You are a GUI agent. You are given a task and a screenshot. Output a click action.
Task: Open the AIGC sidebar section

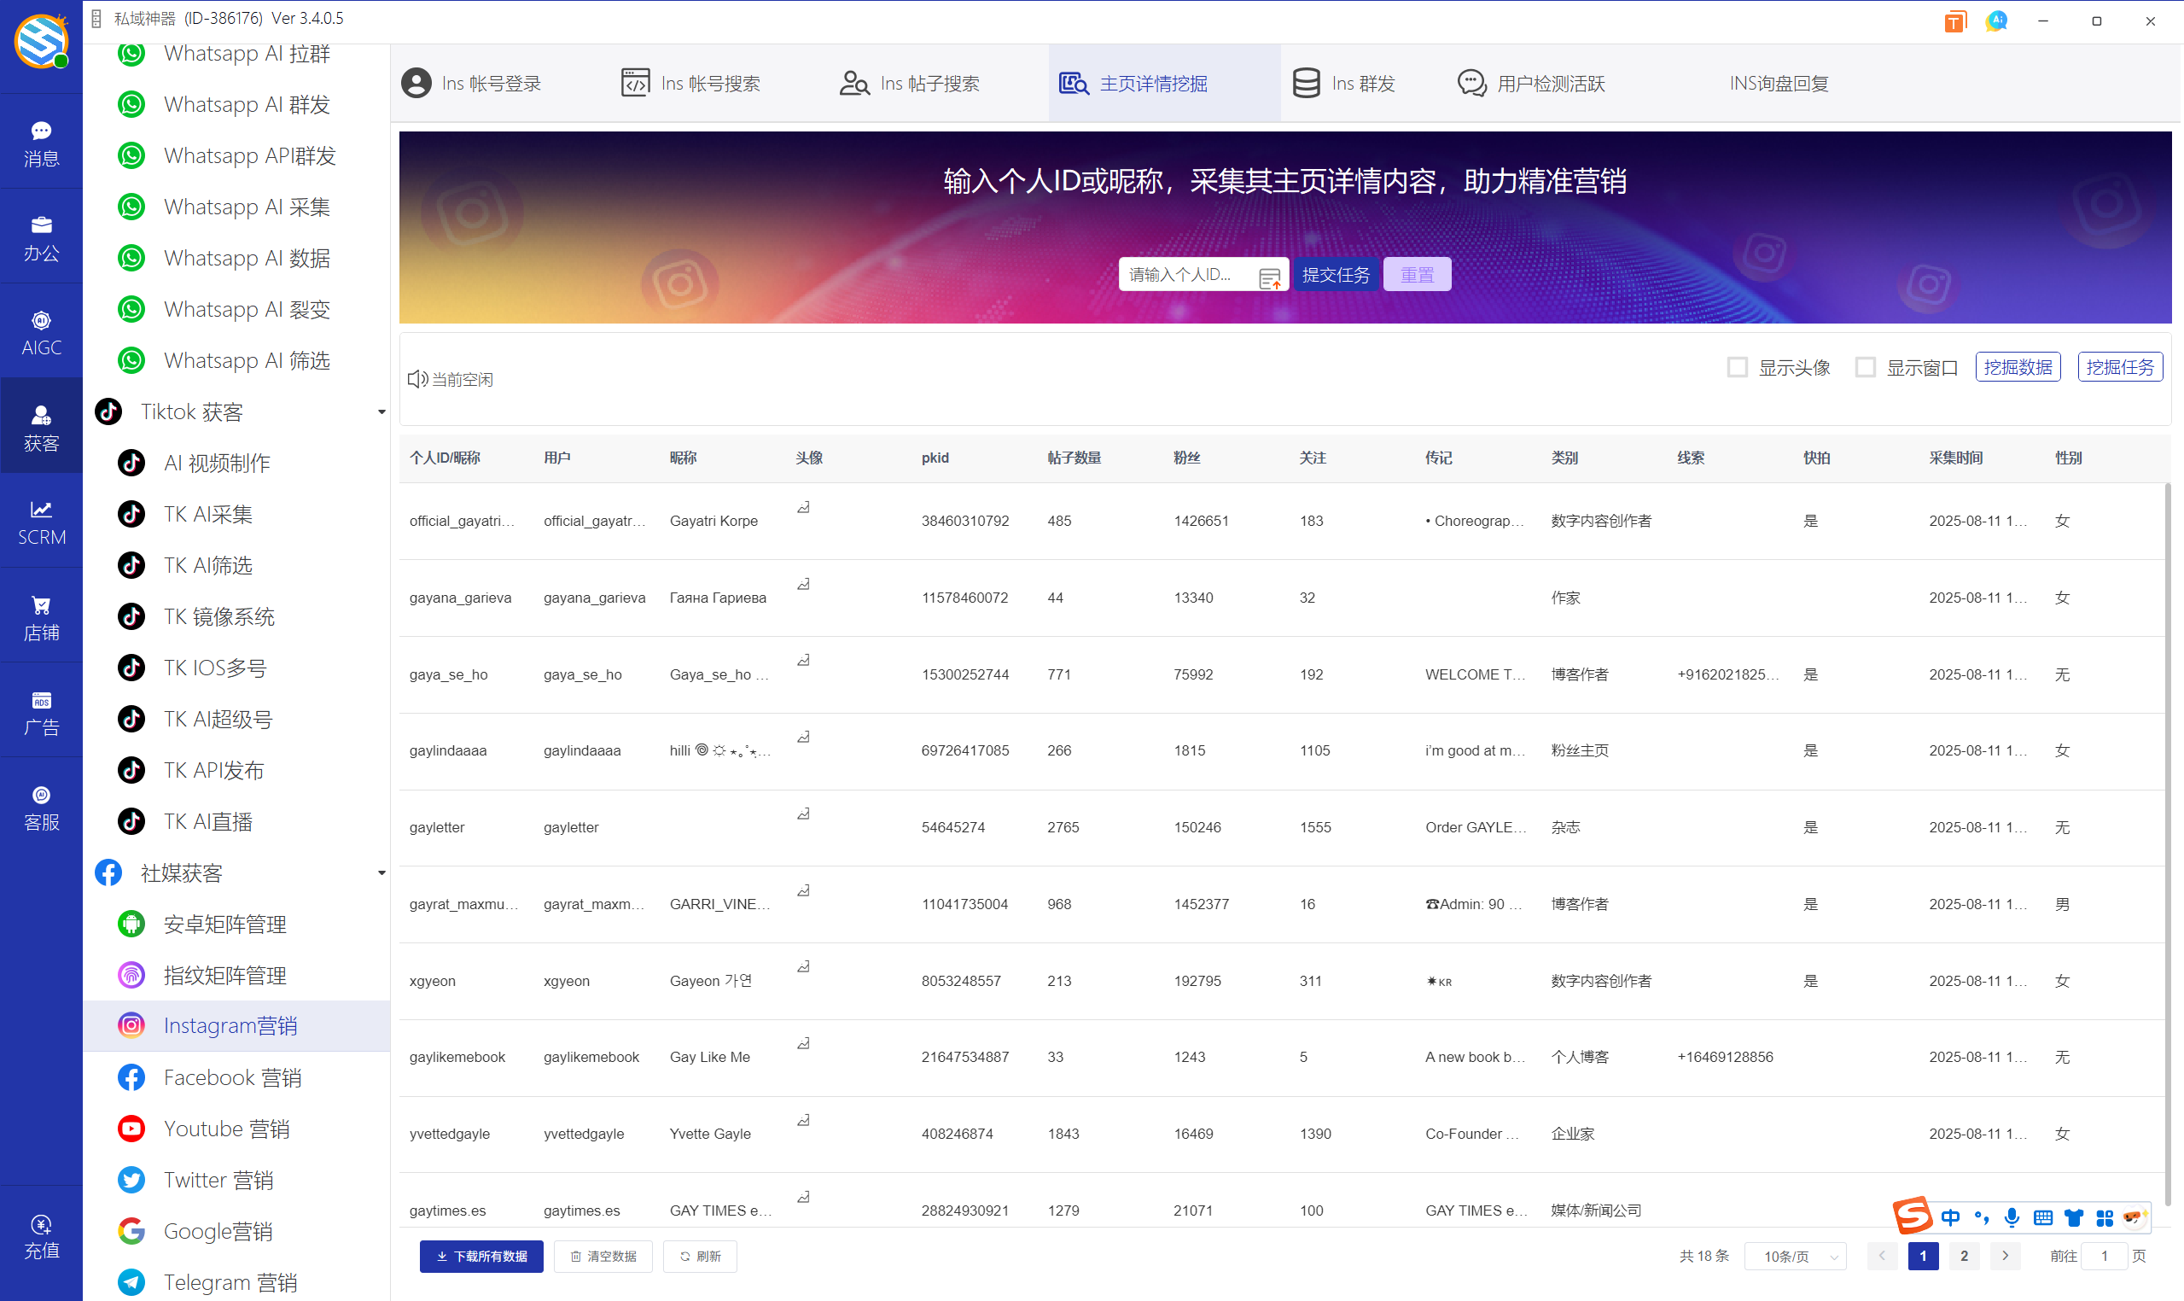pyautogui.click(x=41, y=331)
